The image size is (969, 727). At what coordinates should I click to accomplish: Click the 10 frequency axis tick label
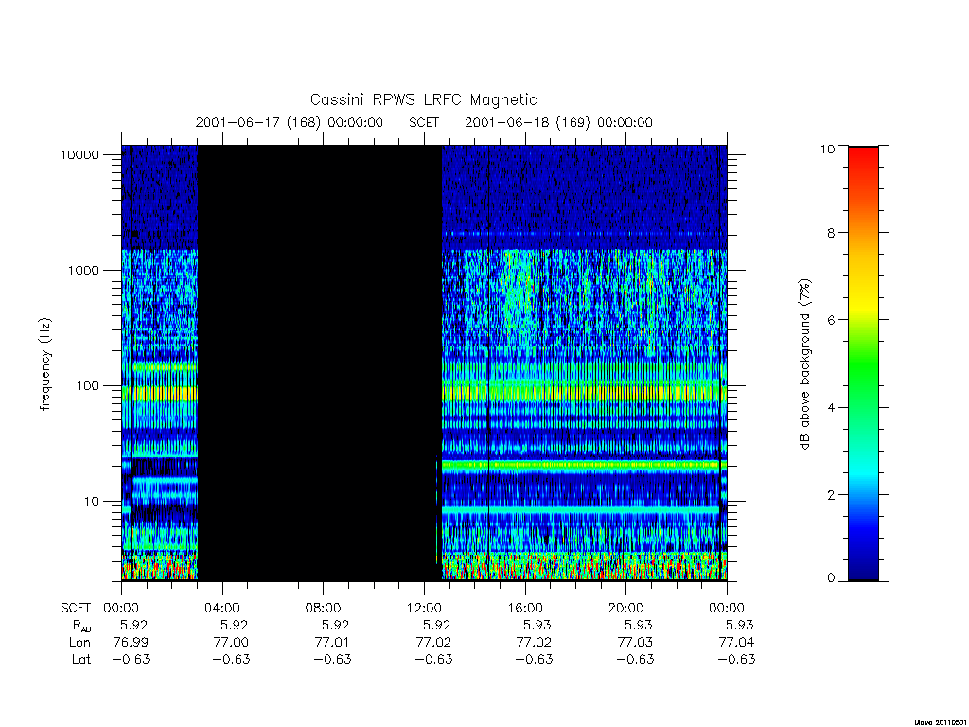(x=92, y=502)
